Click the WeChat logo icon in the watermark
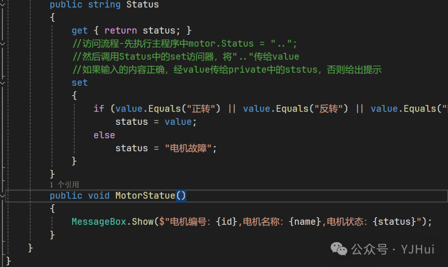The image size is (448, 267). pos(339,249)
